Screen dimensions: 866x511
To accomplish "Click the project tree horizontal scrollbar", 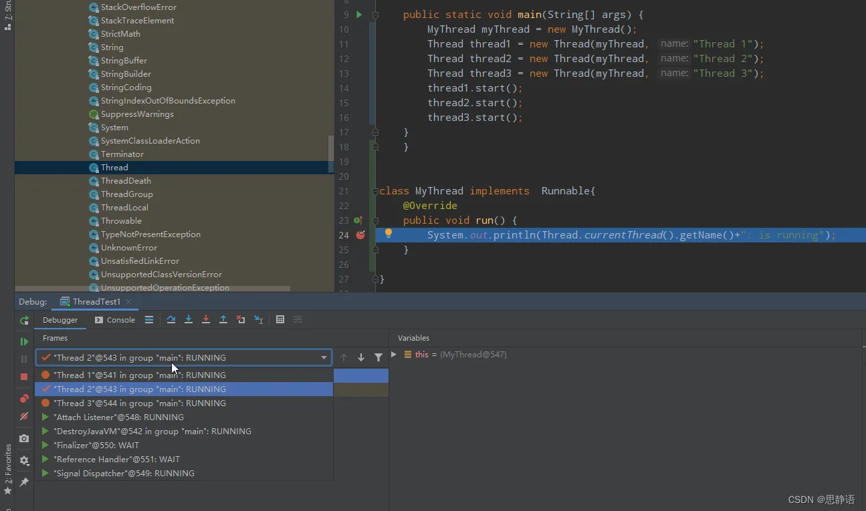I will click(152, 289).
